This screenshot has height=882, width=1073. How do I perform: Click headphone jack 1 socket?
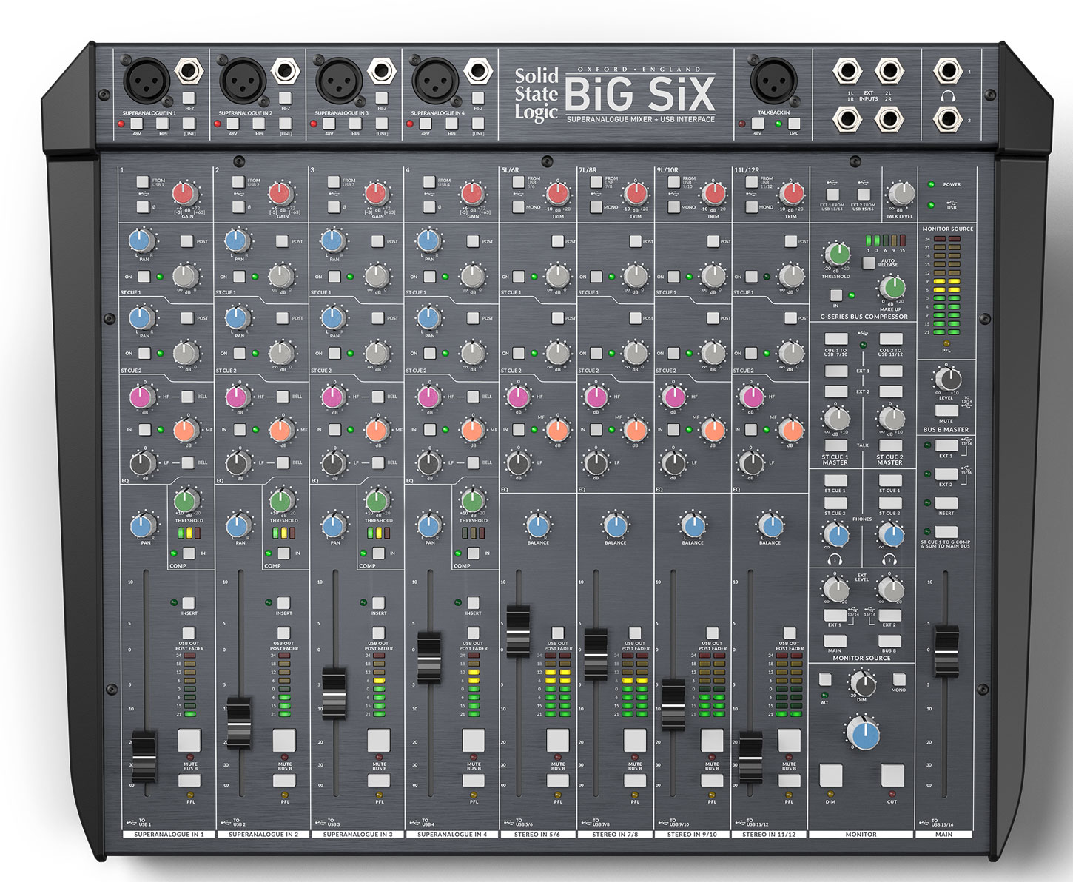tap(947, 71)
